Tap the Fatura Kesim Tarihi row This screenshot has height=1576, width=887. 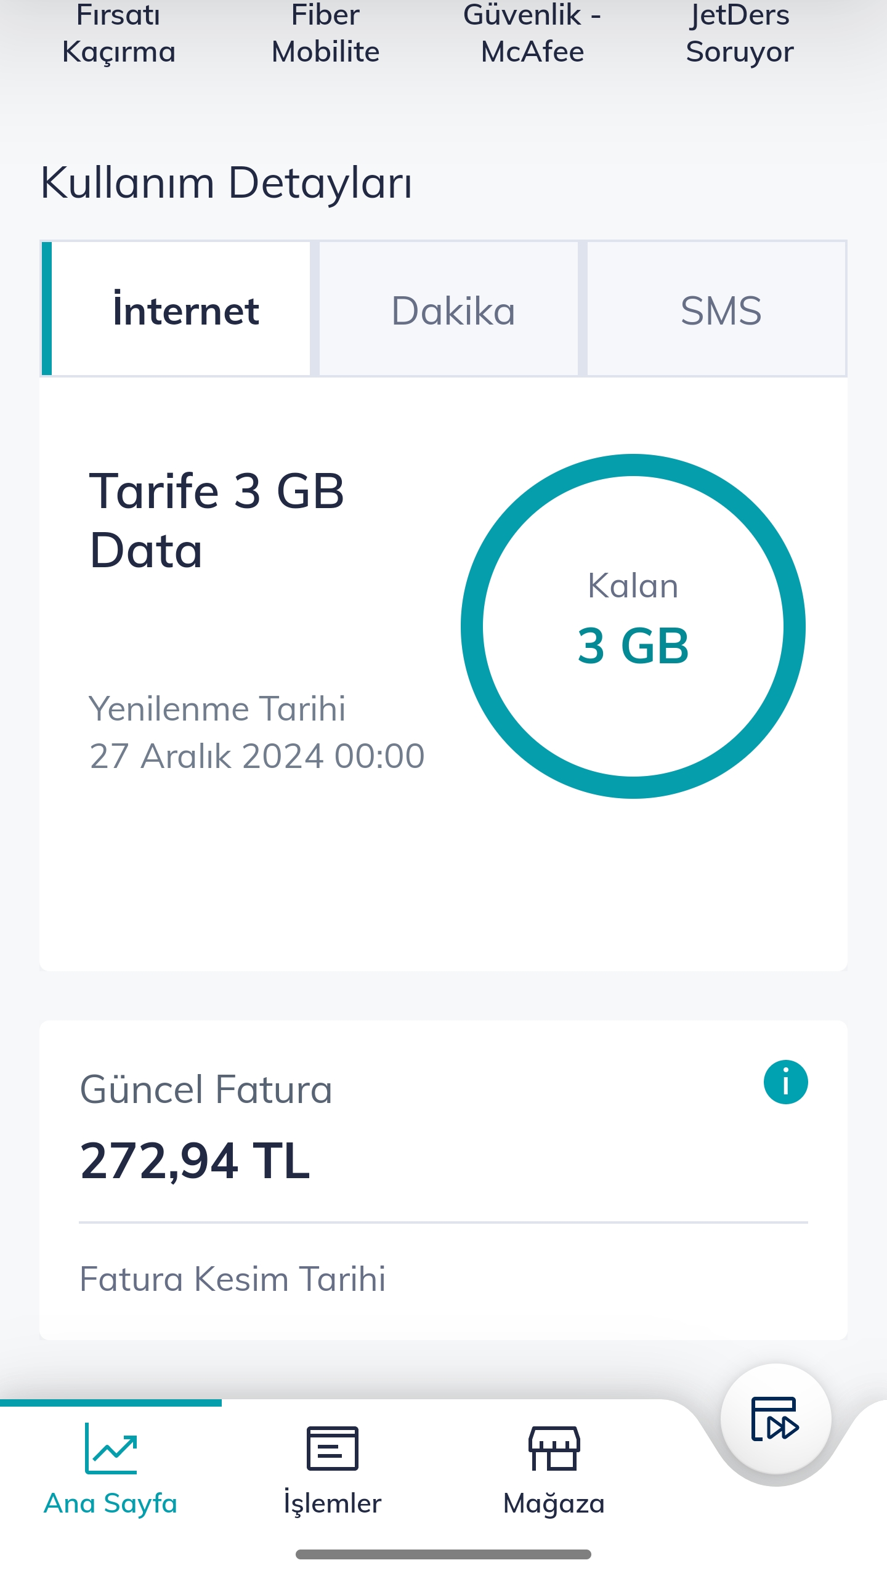(233, 1279)
